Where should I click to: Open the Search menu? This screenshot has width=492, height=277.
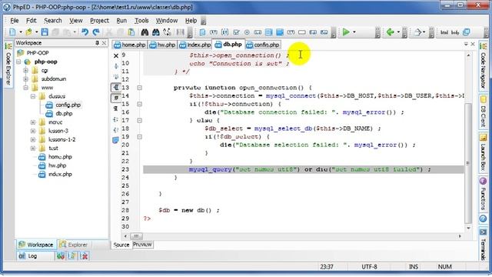pos(53,21)
